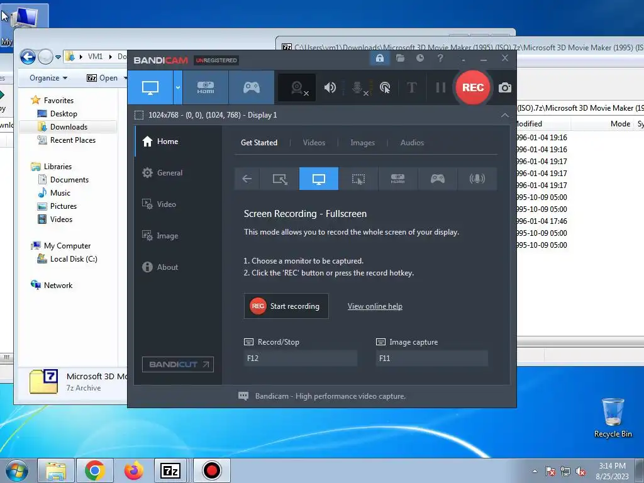Show hidden system tray icons

[x=535, y=471]
